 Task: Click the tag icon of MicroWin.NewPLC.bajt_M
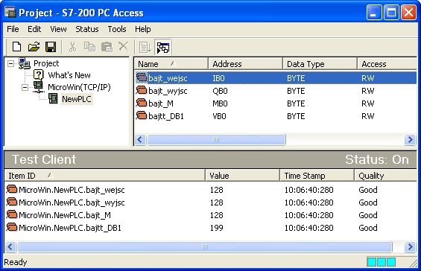(x=11, y=215)
